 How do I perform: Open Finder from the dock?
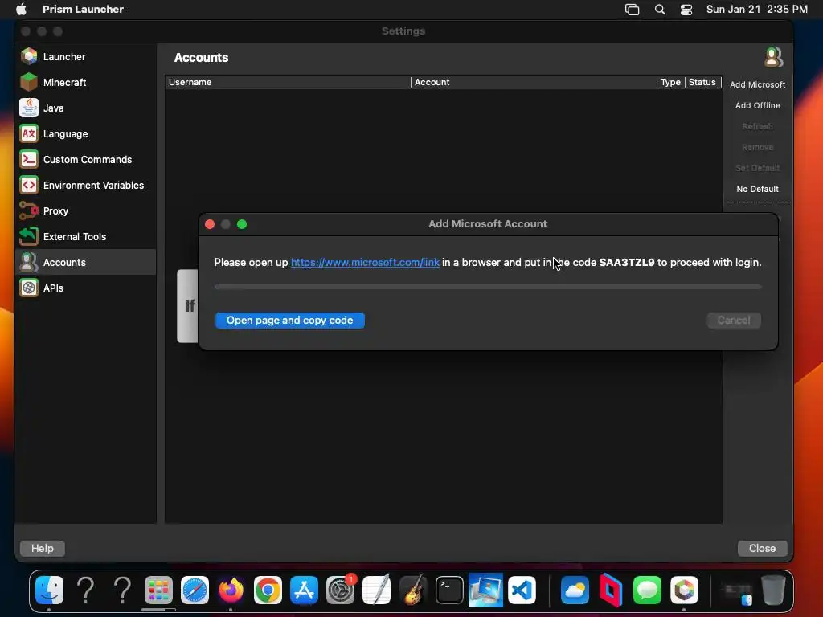pos(49,590)
